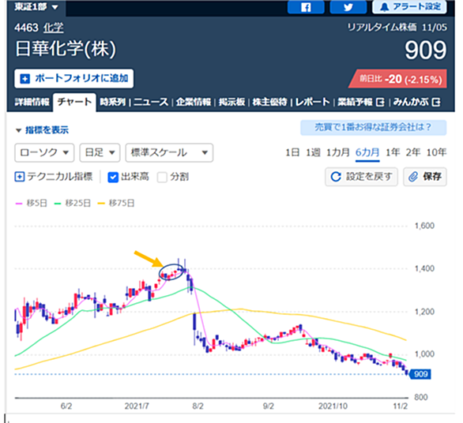Screen dimensions: 463x423
Task: Expand 指標を表示 section
Action: coord(42,130)
